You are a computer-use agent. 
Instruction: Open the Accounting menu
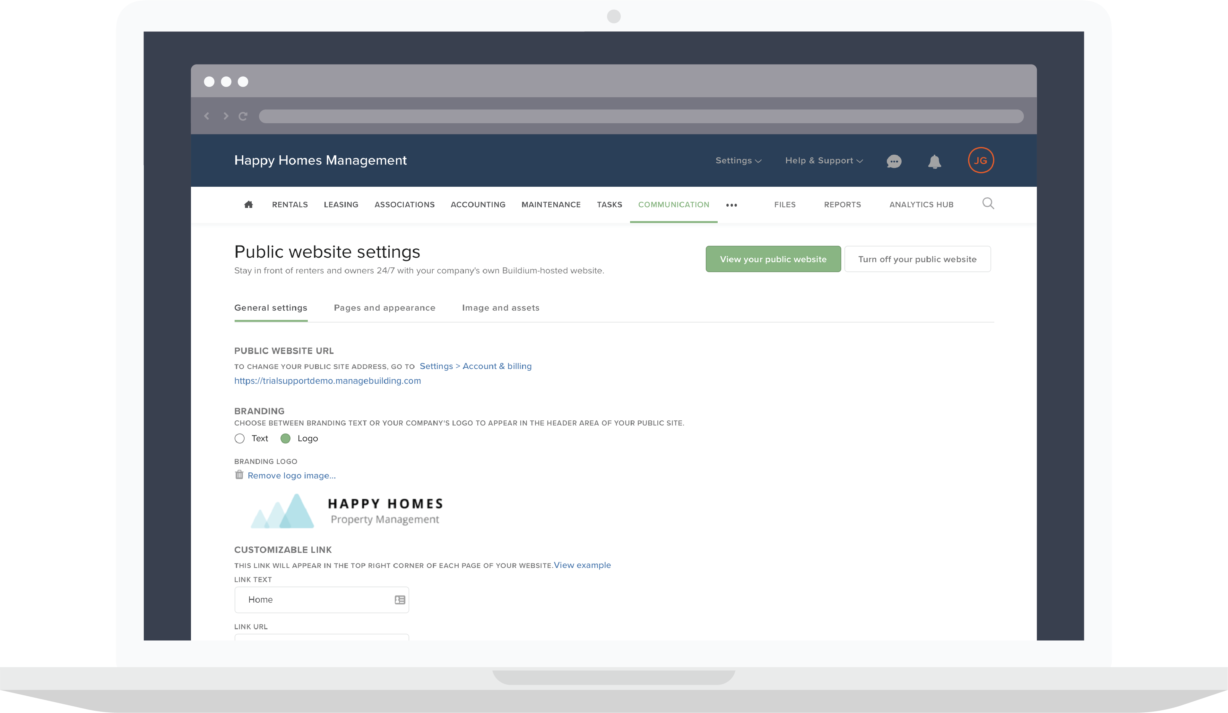pos(478,204)
